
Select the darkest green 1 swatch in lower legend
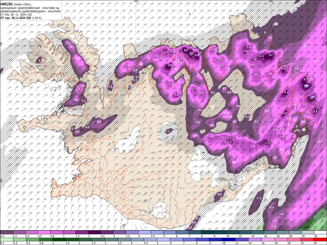59,240
